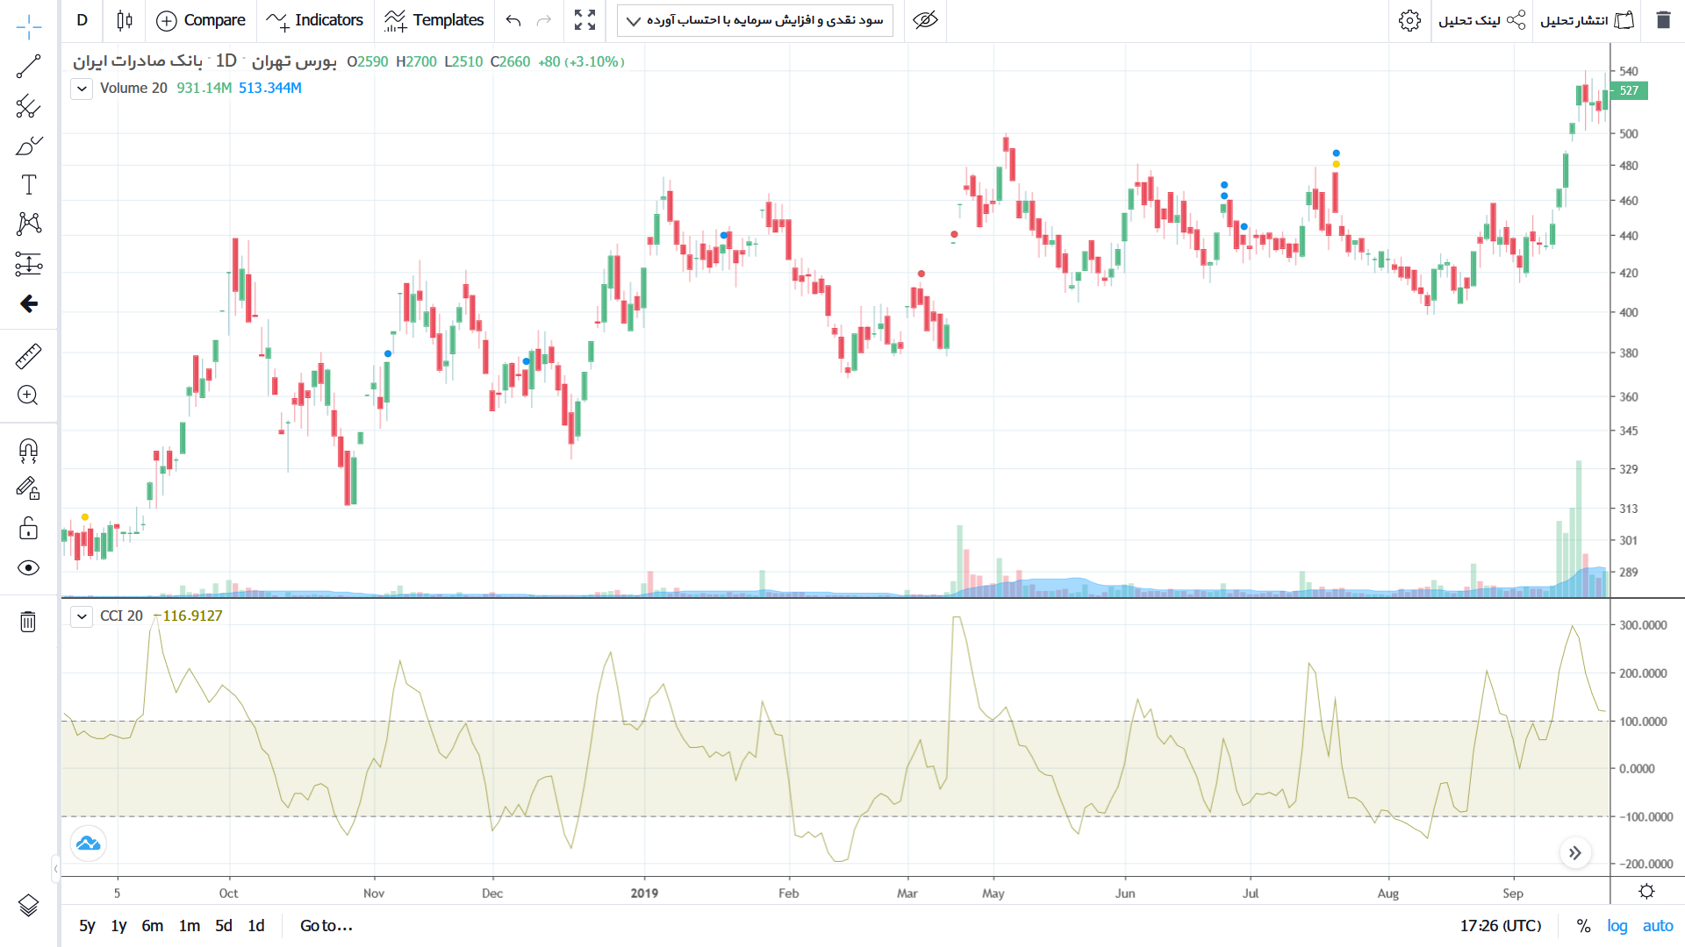Click the لینک تحلیل share link
Screen dimensions: 1685x947
click(x=1481, y=20)
